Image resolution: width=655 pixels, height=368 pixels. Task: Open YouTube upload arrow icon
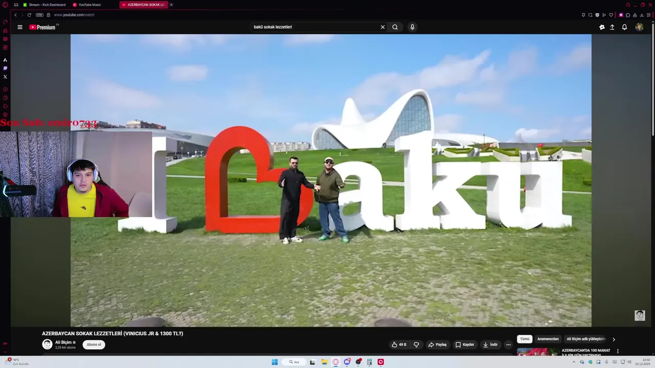click(612, 27)
